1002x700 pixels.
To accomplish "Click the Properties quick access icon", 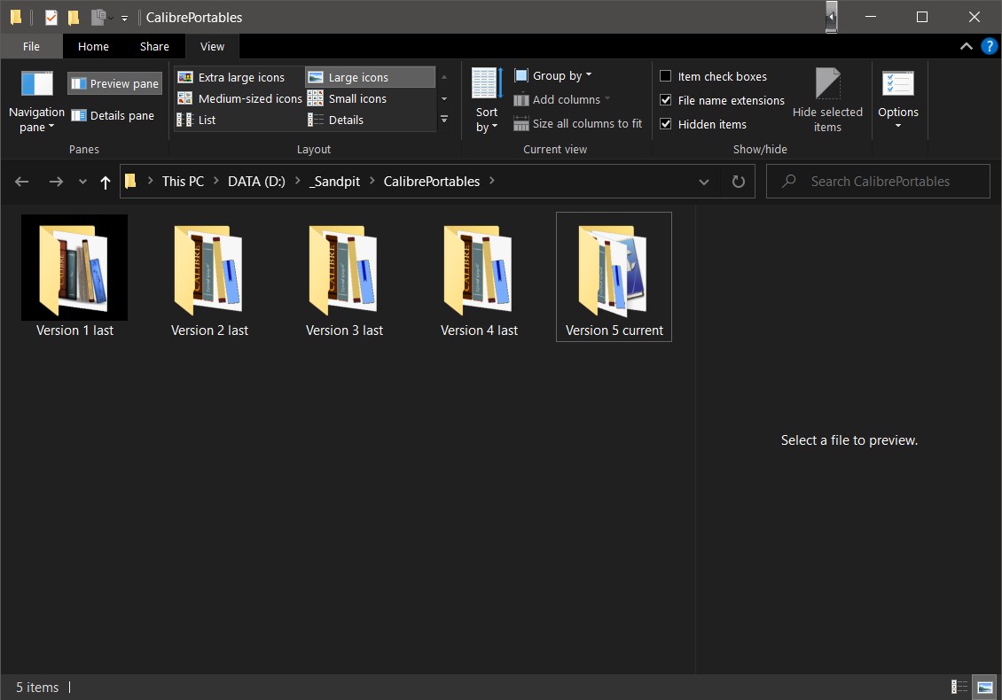I will pos(51,17).
